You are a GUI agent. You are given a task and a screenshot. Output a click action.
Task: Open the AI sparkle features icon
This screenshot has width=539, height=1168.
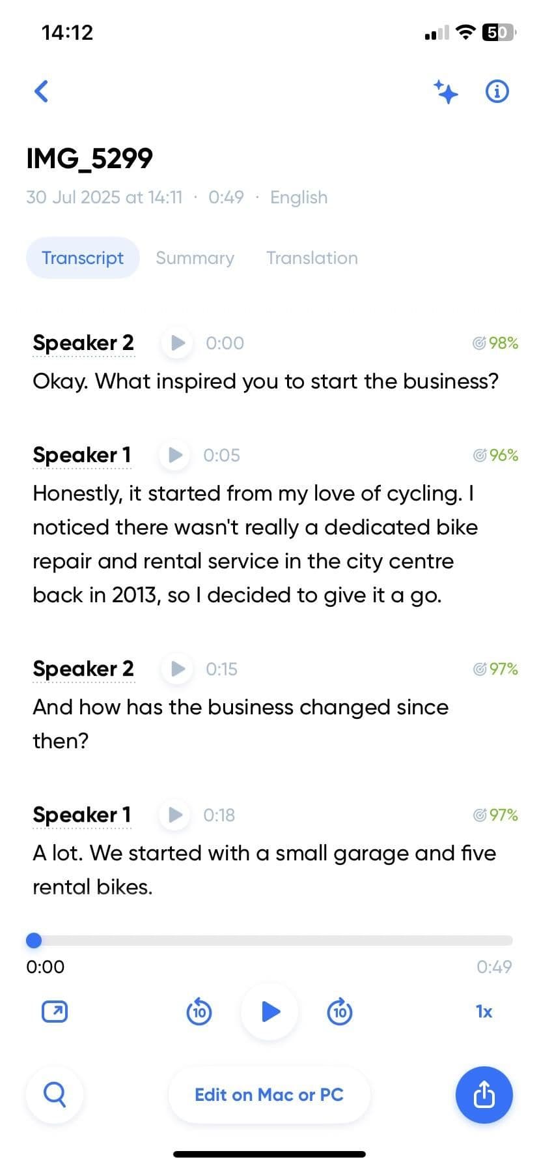pyautogui.click(x=446, y=92)
